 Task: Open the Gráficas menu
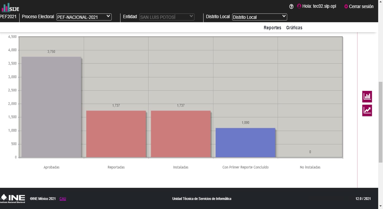point(294,28)
